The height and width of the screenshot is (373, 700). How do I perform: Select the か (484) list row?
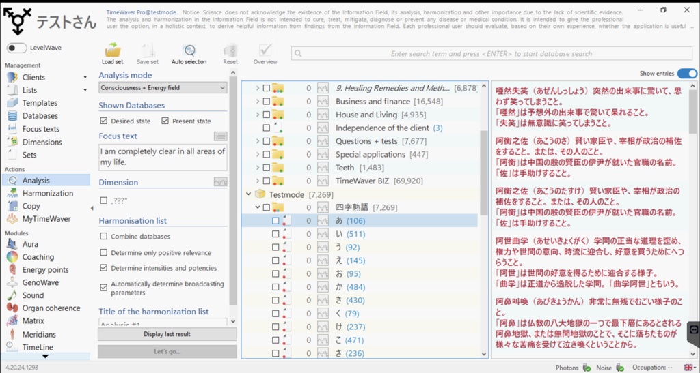pyautogui.click(x=360, y=287)
